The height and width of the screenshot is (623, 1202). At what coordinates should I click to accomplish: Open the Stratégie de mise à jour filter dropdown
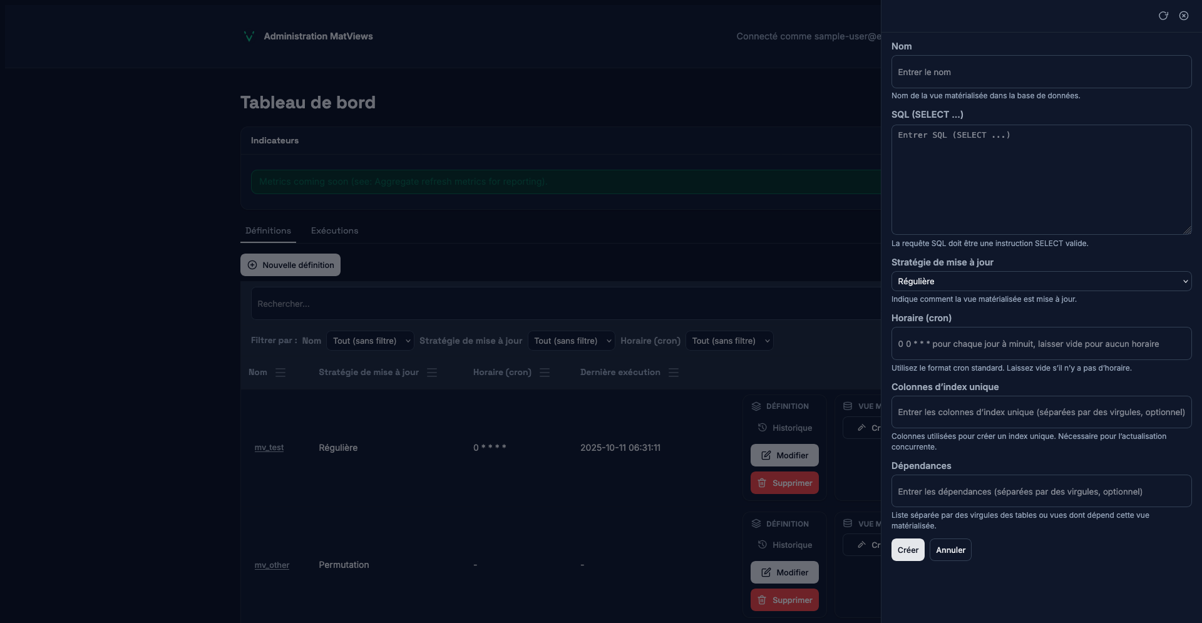click(x=571, y=341)
